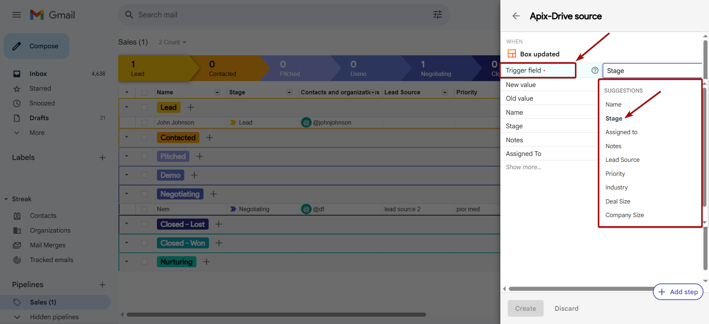This screenshot has height=324, width=709.
Task: Add a box to the Demo stage
Action: (194, 175)
